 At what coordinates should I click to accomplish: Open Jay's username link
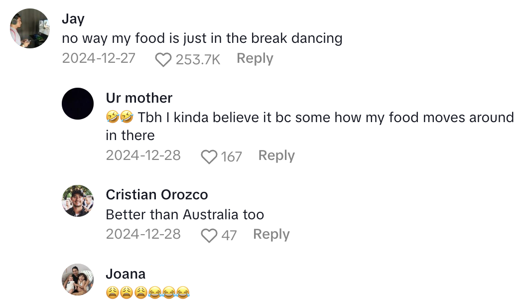(73, 19)
